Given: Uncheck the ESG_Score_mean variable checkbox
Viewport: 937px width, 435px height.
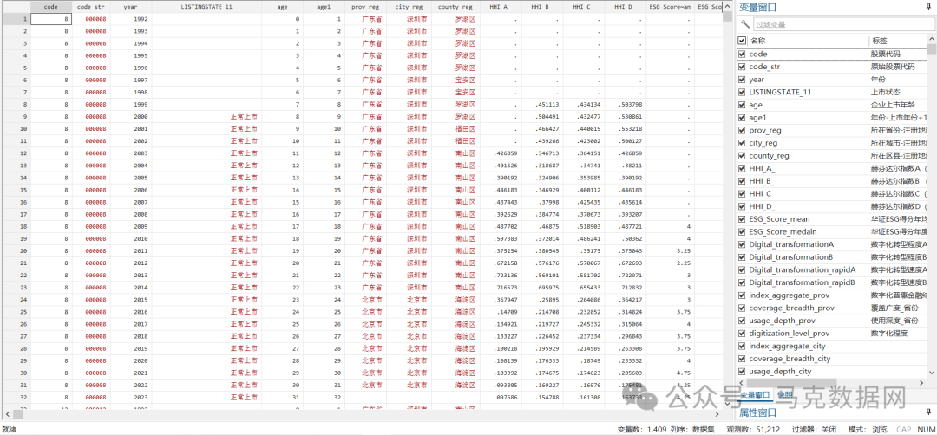Looking at the screenshot, I should [742, 219].
